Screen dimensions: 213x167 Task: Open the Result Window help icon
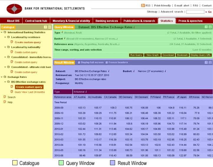[206, 62]
